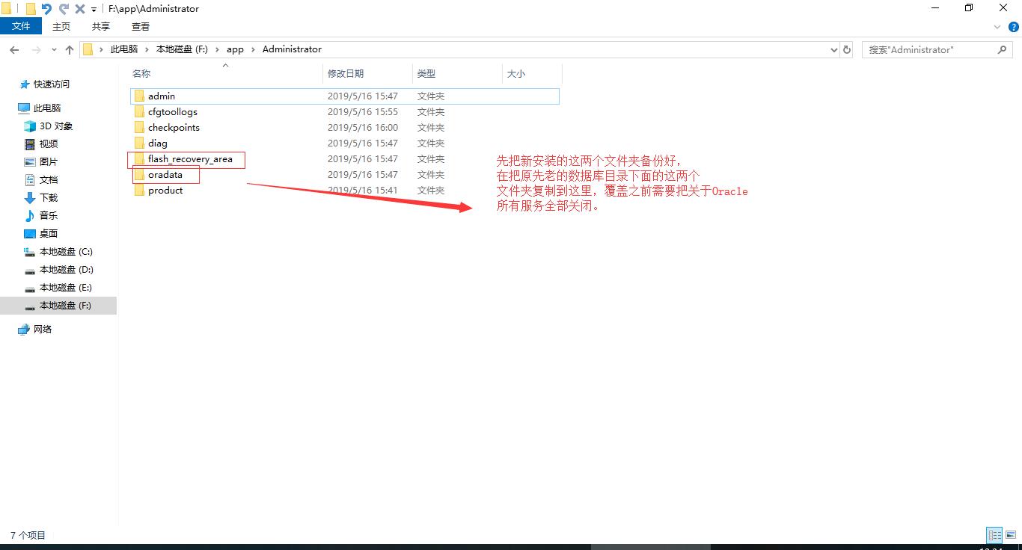Click Administrator in the address breadcrumb
Screen dimensions: 1022x550
[292, 49]
